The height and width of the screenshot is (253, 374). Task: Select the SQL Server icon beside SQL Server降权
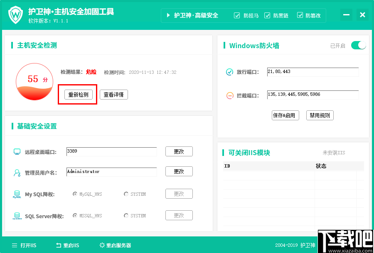pos(16,216)
